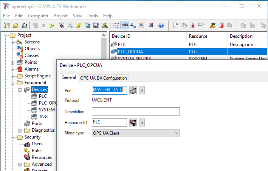Viewport: 268px width, 171px height.
Task: Collapse the Devices tree node
Action: [x=20, y=90]
